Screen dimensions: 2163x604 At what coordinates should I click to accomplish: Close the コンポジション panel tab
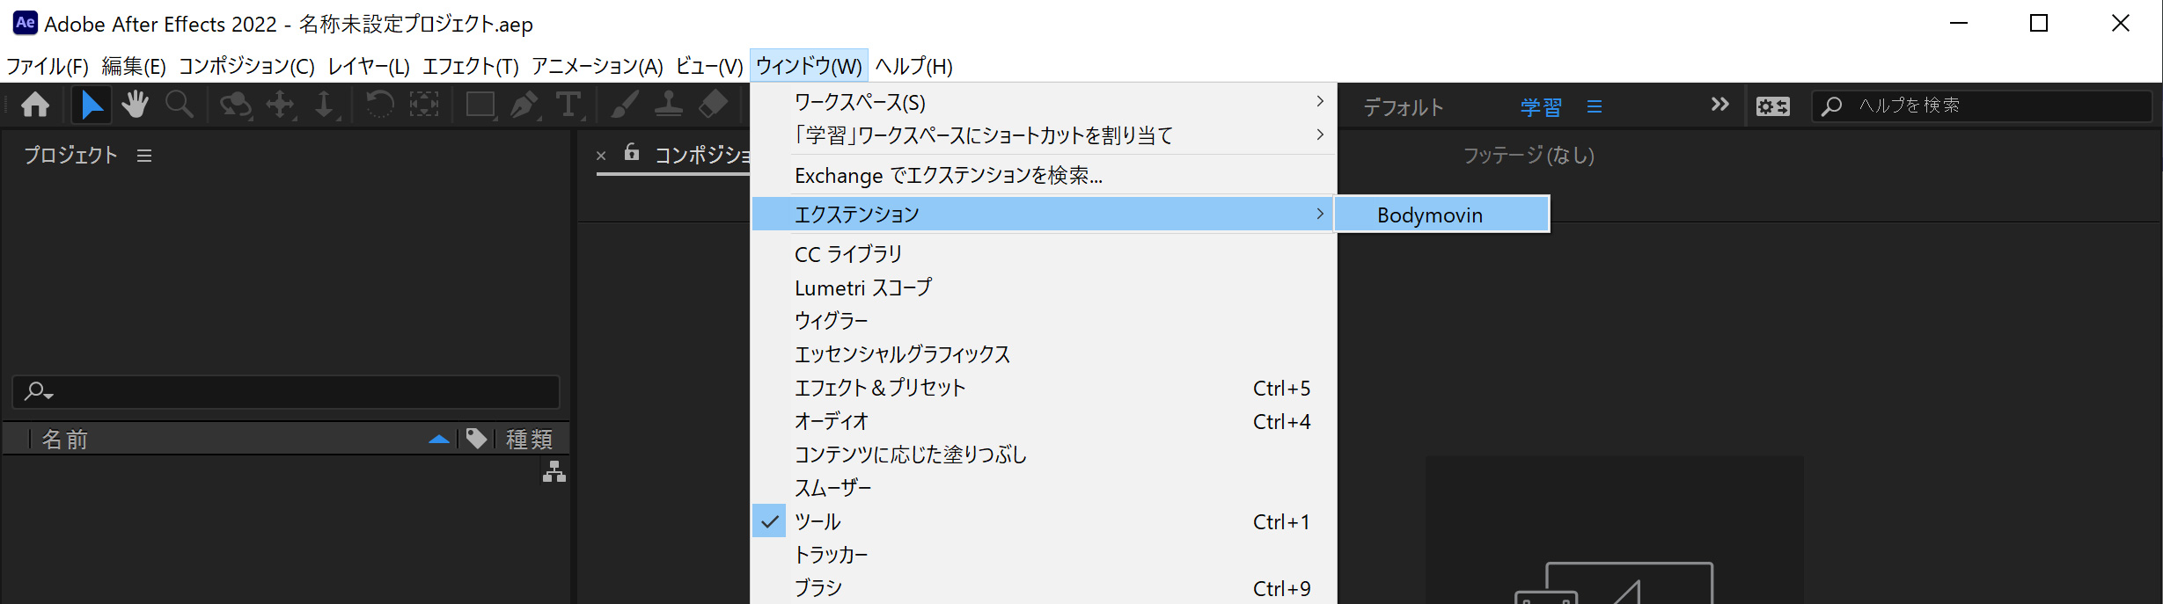(x=601, y=156)
